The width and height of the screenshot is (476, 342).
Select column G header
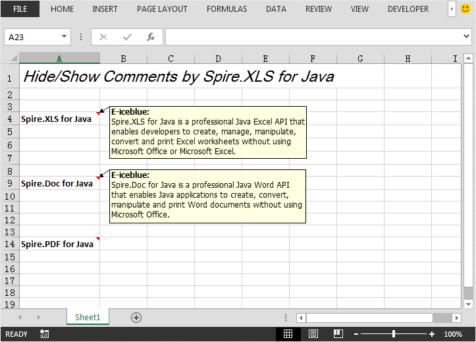pyautogui.click(x=360, y=58)
